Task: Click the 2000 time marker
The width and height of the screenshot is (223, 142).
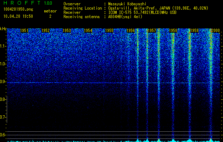Action: tap(216, 30)
